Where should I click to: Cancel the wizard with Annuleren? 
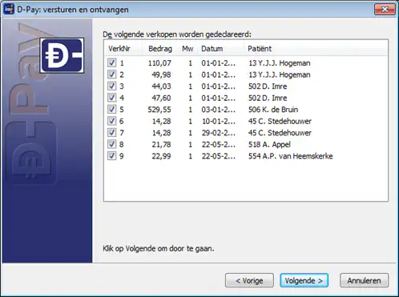(364, 280)
